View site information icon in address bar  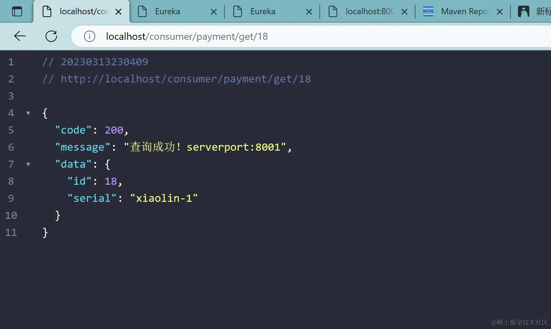(x=90, y=36)
